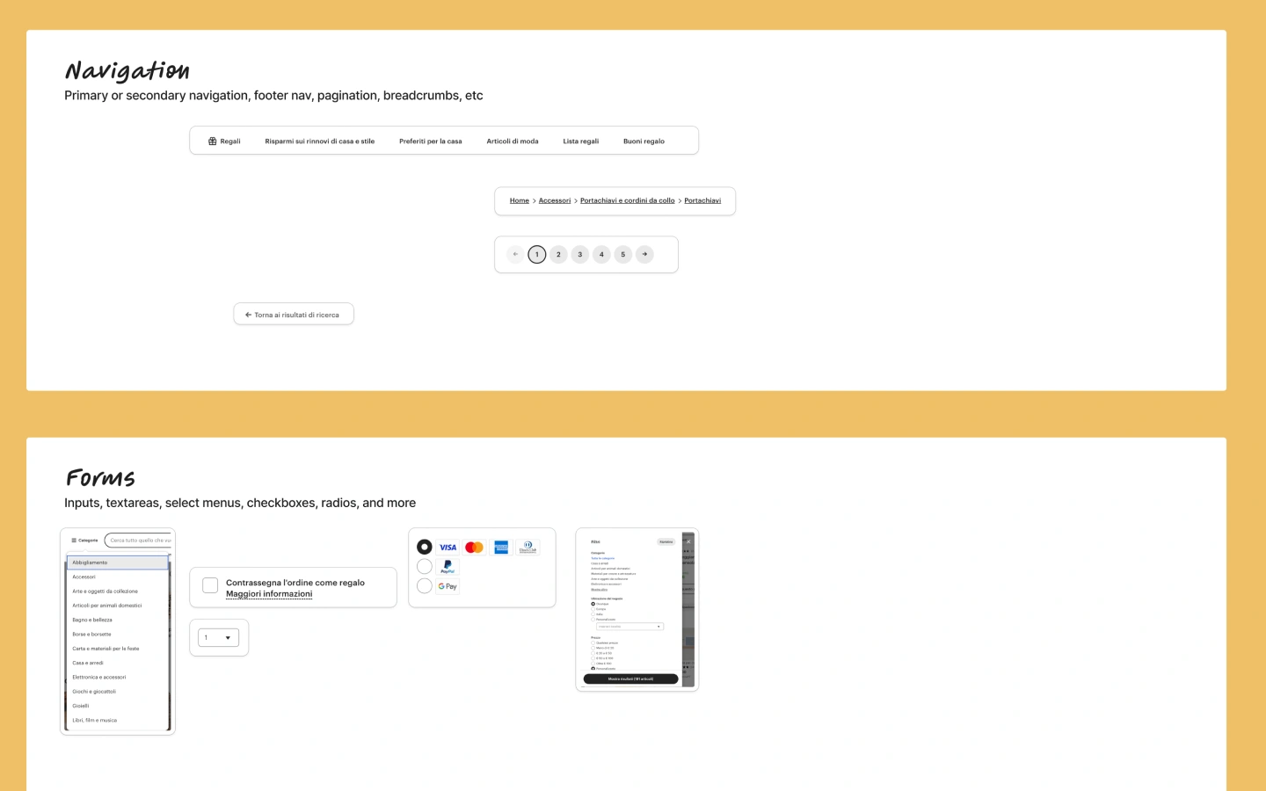The height and width of the screenshot is (791, 1266).
Task: Select the PayPal radio button
Action: pyautogui.click(x=425, y=566)
